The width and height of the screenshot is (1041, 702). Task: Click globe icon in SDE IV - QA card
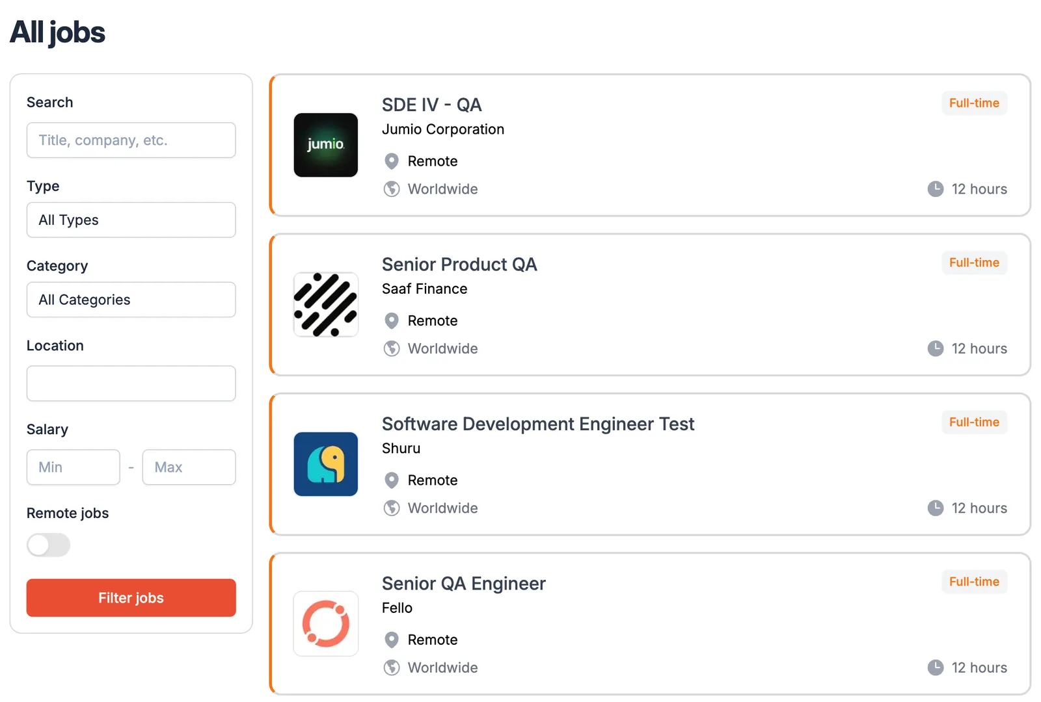click(x=392, y=189)
